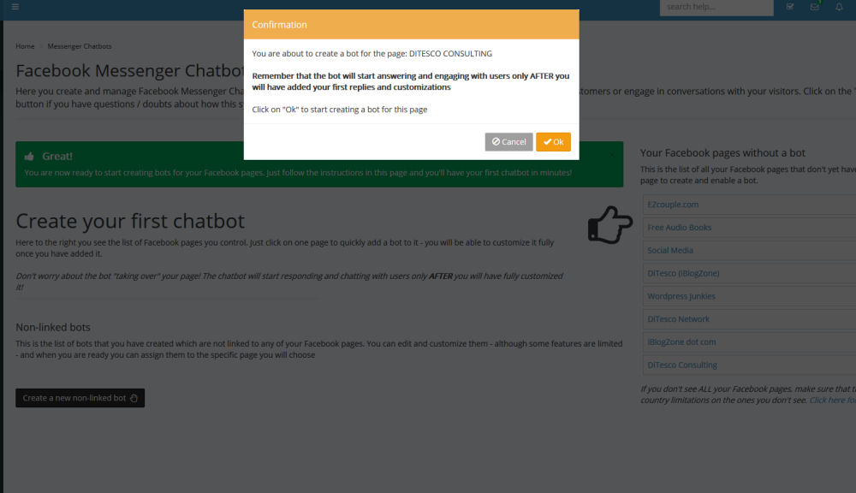Open the messages envelope icon
The image size is (856, 493).
point(815,7)
